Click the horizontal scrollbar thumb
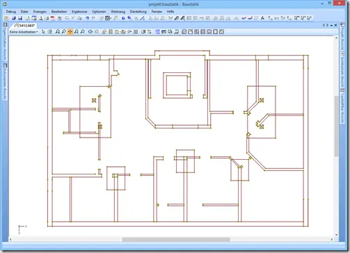This screenshot has height=253, width=350. (176, 239)
